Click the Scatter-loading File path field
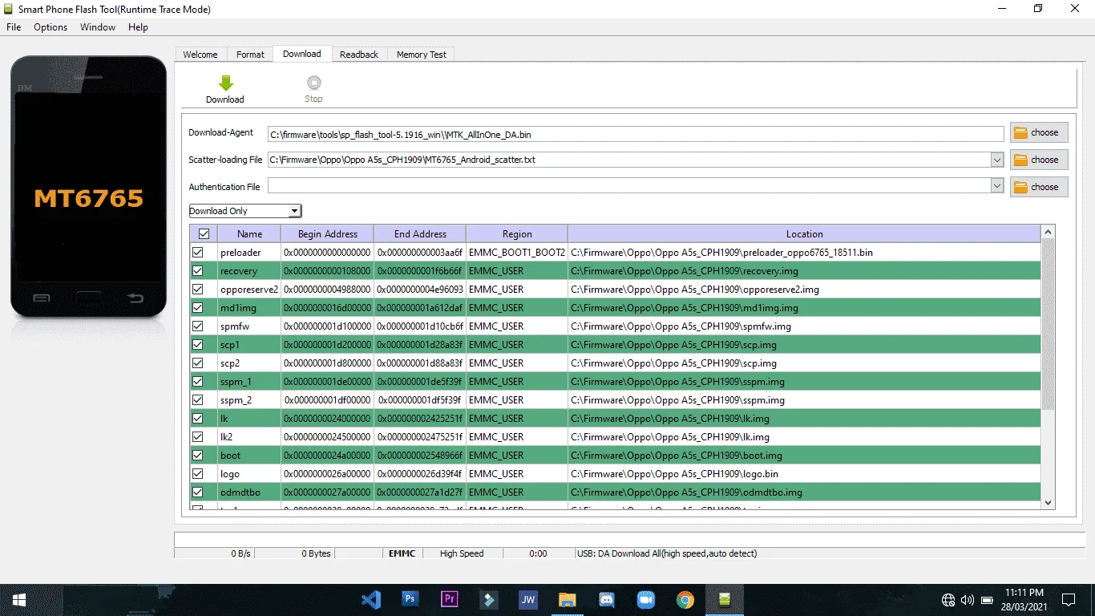1095x616 pixels. pyautogui.click(x=629, y=160)
